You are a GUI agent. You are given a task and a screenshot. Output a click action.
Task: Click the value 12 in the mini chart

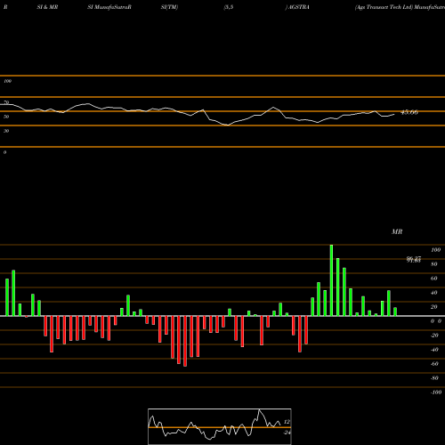287,422
